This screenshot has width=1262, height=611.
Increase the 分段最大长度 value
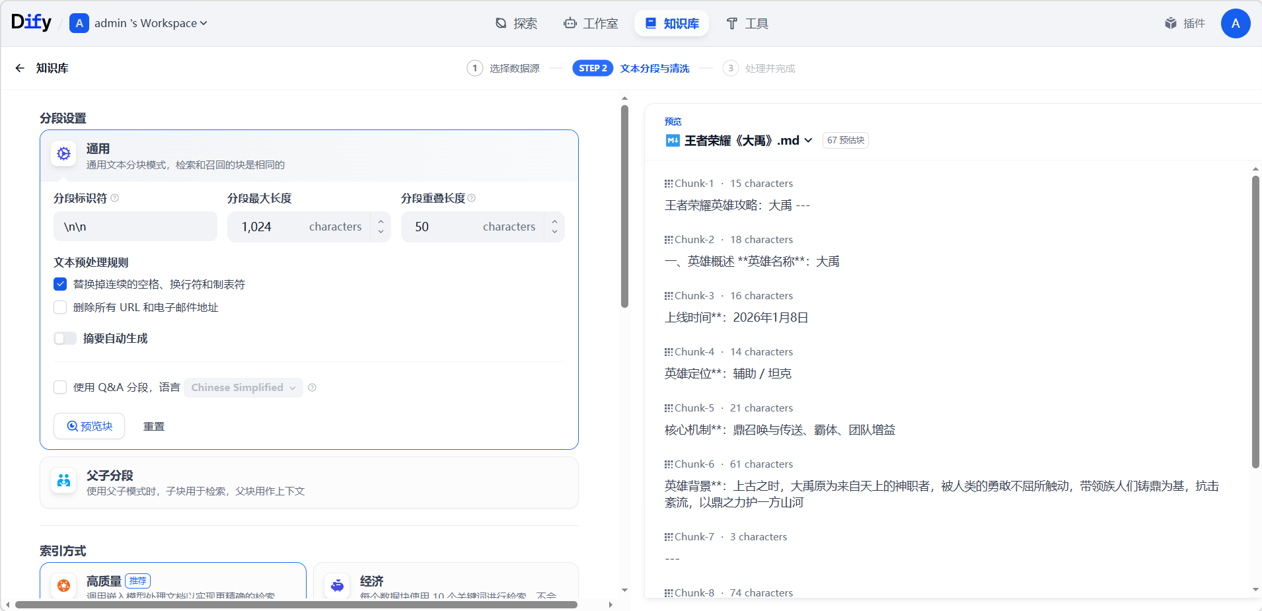tap(381, 221)
